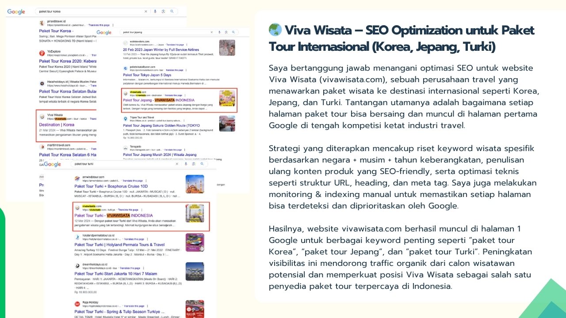The height and width of the screenshot is (318, 566).
Task: Click the search magnifier in the Jepang search bar
Action: click(233, 32)
